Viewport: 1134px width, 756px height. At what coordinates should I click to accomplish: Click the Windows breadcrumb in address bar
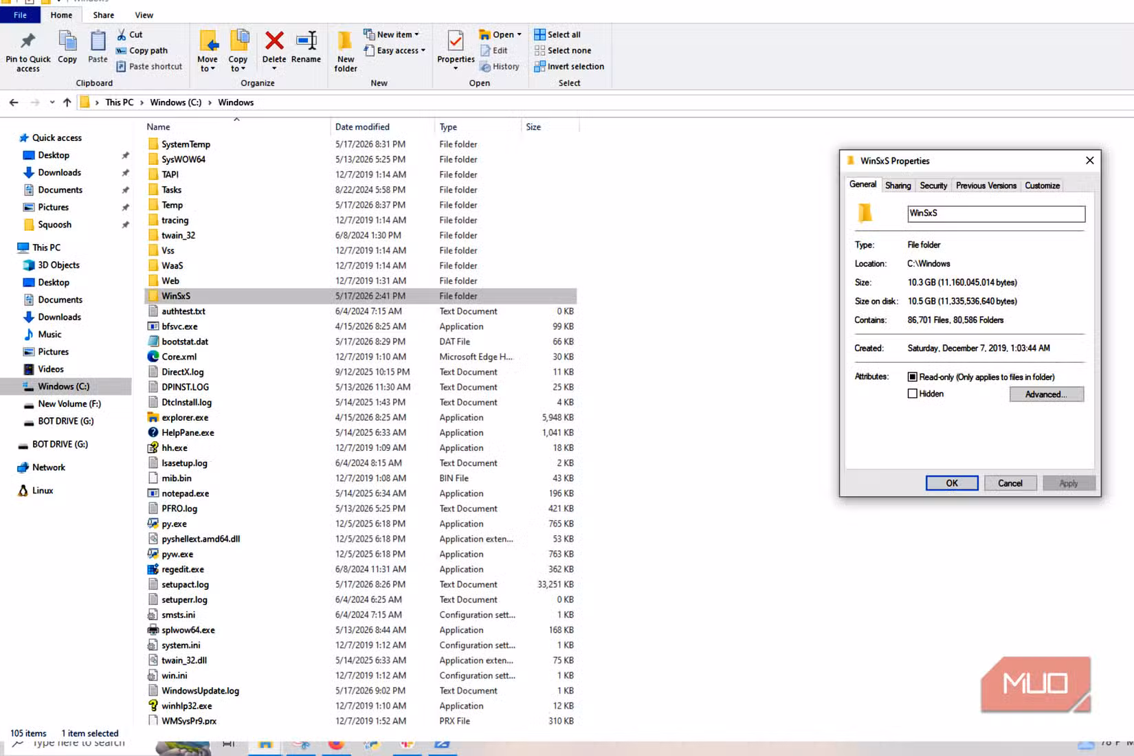point(236,102)
